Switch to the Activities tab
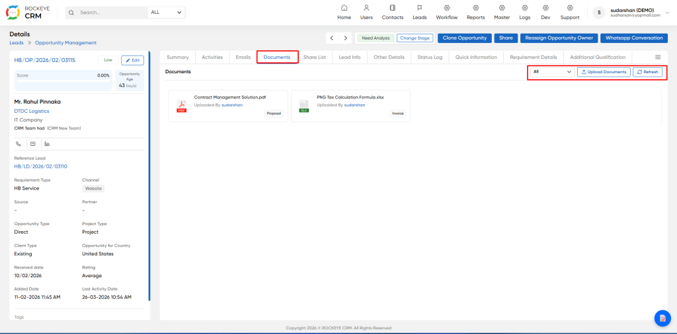The image size is (677, 334). (212, 57)
